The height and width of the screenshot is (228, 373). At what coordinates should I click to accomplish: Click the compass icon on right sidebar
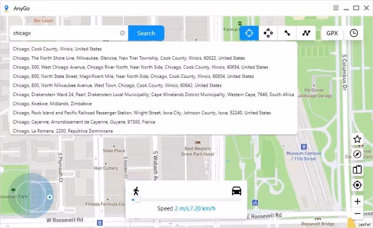tap(357, 154)
